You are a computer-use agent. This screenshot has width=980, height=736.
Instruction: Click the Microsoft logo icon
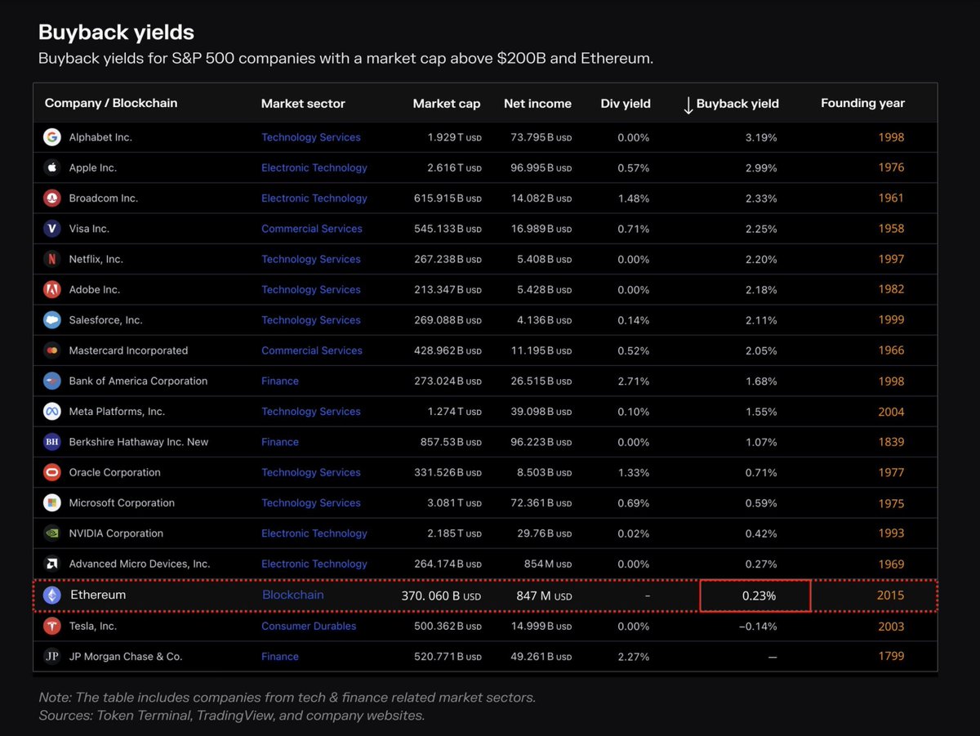[x=51, y=502]
